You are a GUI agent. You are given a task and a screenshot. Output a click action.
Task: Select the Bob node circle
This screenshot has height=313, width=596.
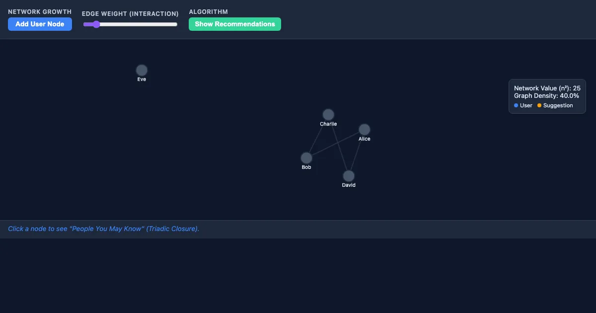306,158
